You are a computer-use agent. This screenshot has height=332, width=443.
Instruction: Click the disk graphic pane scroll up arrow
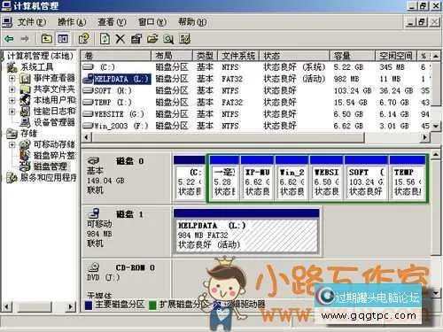pyautogui.click(x=436, y=154)
